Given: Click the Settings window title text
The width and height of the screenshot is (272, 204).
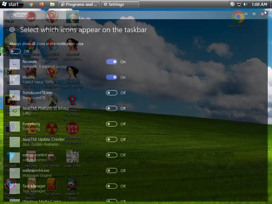Looking at the screenshot, I should (x=21, y=15).
